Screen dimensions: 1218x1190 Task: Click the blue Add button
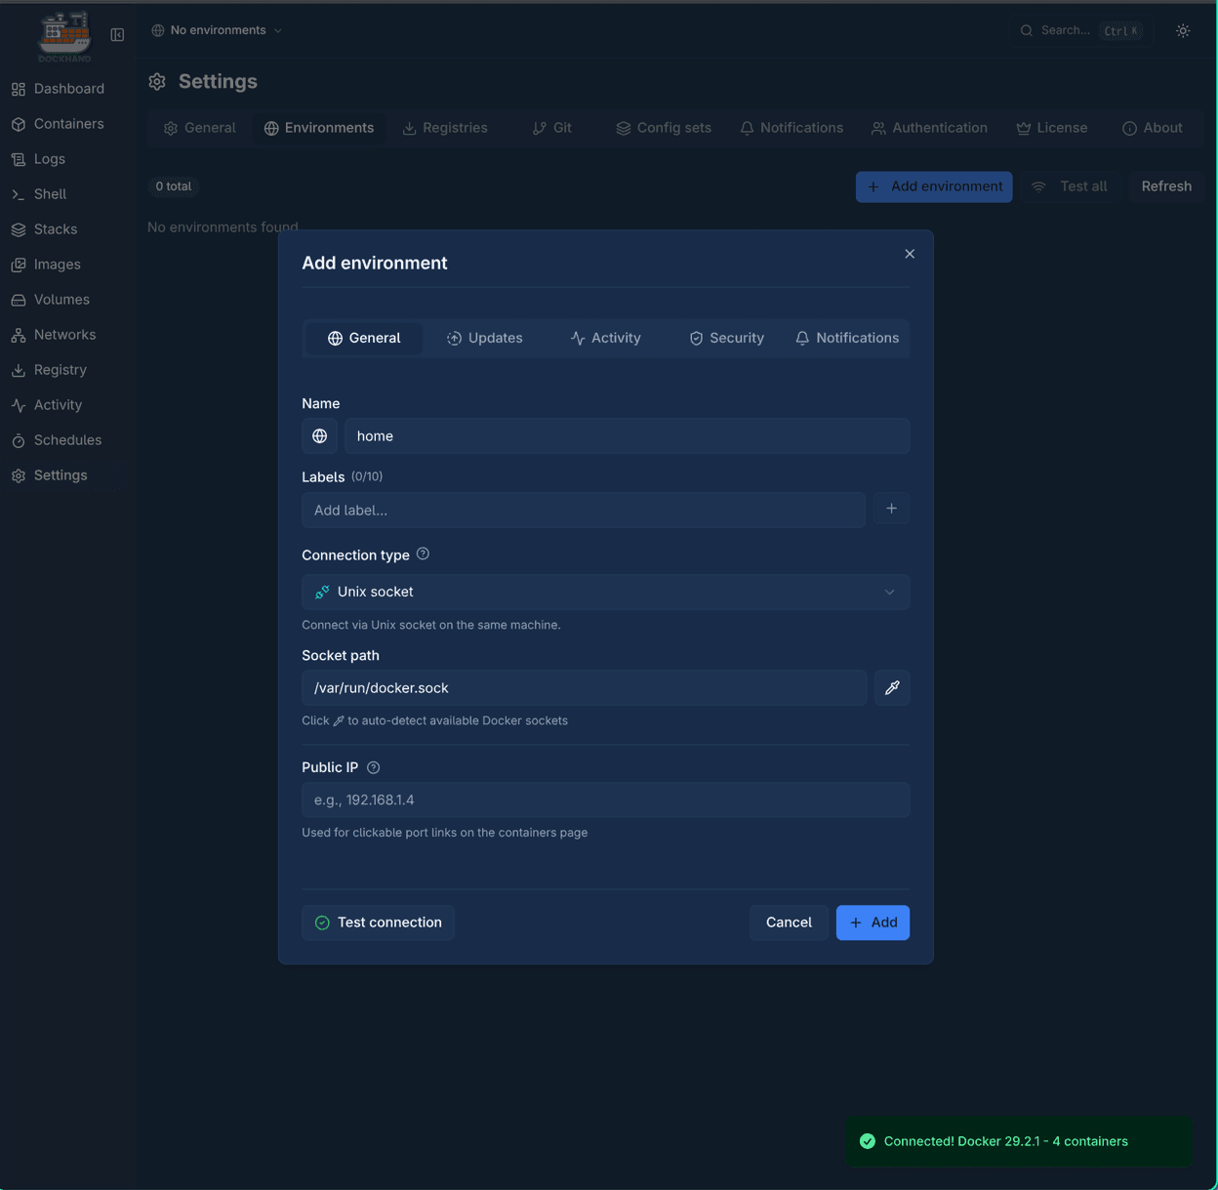(x=872, y=923)
